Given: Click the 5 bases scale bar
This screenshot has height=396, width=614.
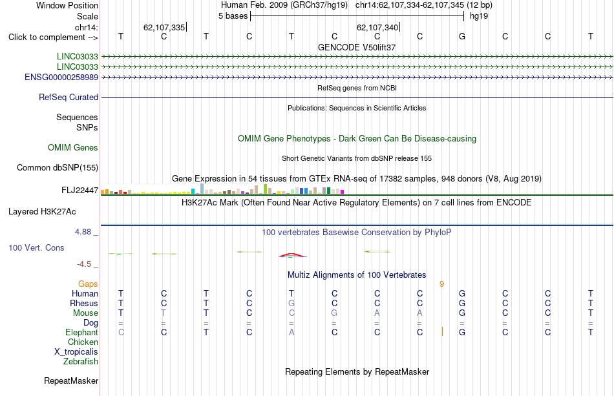Looking at the screenshot, I should [x=357, y=16].
